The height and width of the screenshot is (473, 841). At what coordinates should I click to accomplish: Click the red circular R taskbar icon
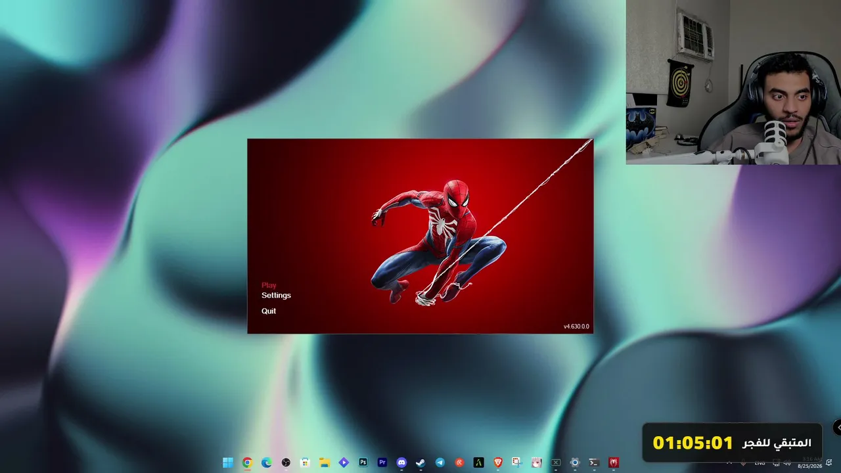pyautogui.click(x=459, y=462)
